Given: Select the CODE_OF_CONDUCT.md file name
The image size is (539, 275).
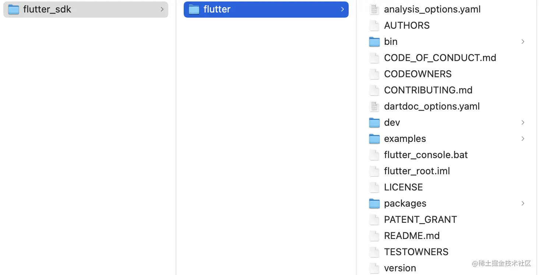Looking at the screenshot, I should point(440,58).
